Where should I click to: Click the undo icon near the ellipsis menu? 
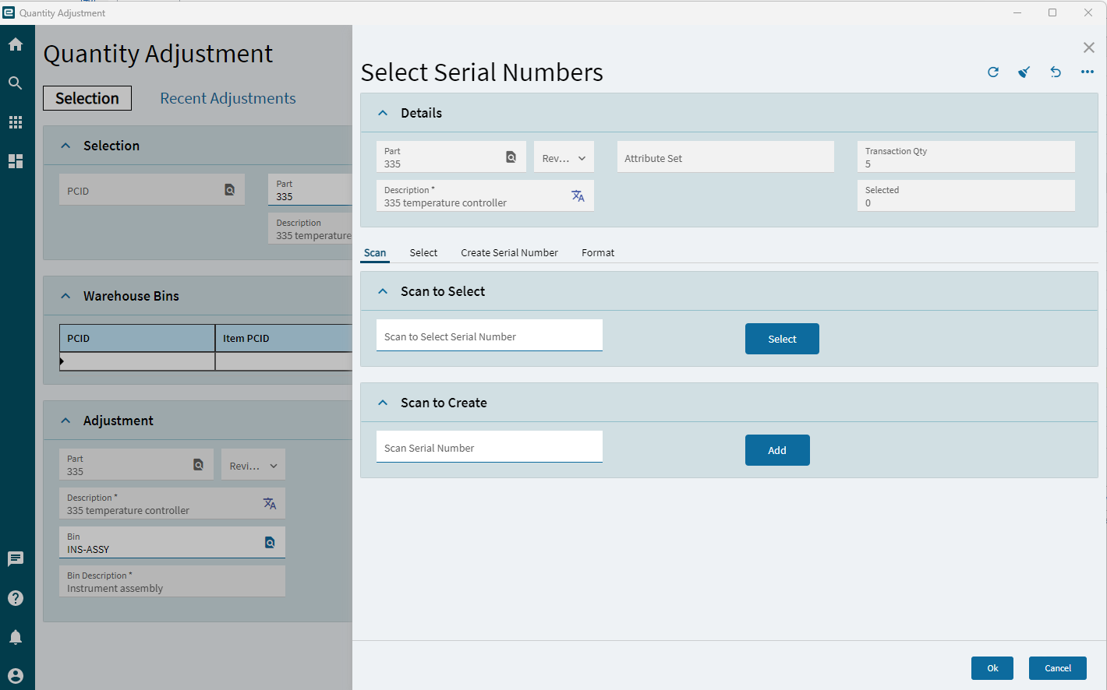tap(1056, 72)
